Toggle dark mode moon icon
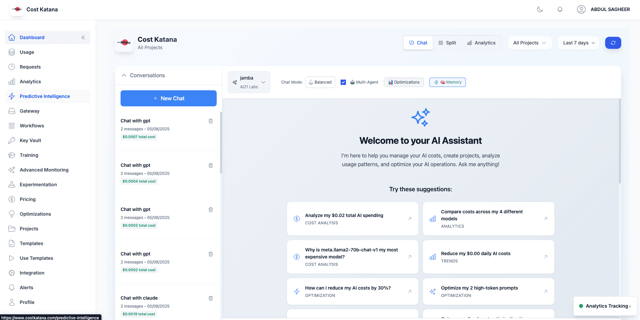640x320 pixels. (540, 9)
